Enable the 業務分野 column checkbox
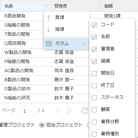 (x=94, y=122)
